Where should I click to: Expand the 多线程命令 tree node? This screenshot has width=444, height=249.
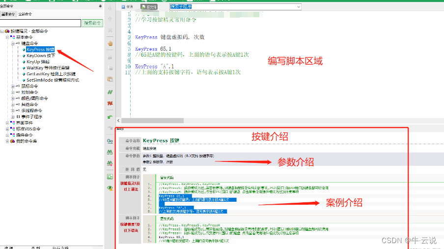(x=13, y=111)
